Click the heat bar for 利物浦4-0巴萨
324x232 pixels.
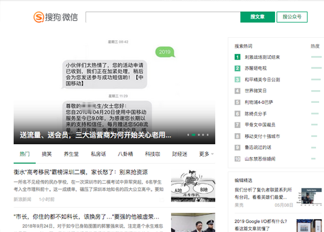click(x=315, y=102)
